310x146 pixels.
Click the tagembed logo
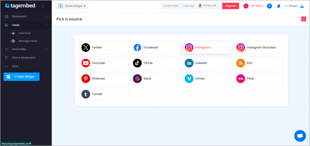pos(20,6)
